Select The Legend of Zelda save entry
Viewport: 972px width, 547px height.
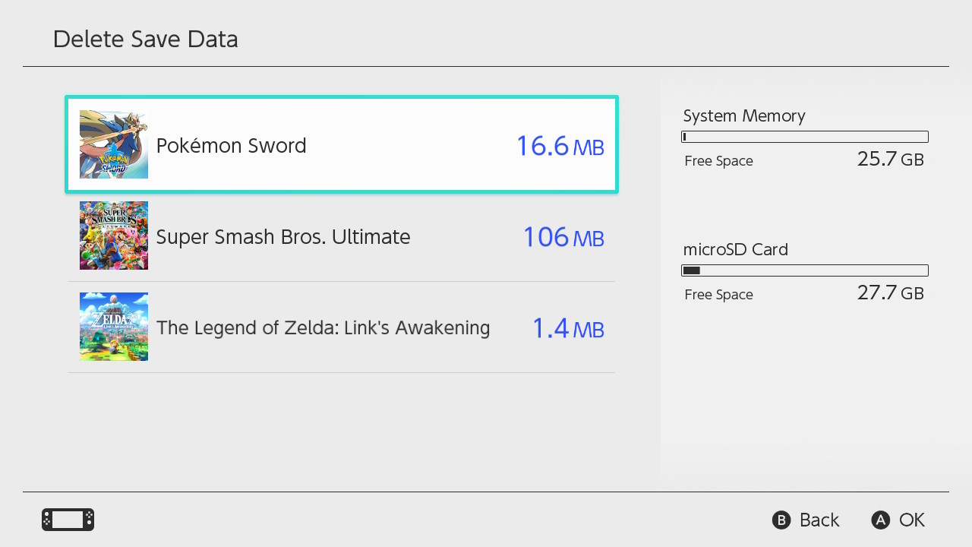[342, 327]
